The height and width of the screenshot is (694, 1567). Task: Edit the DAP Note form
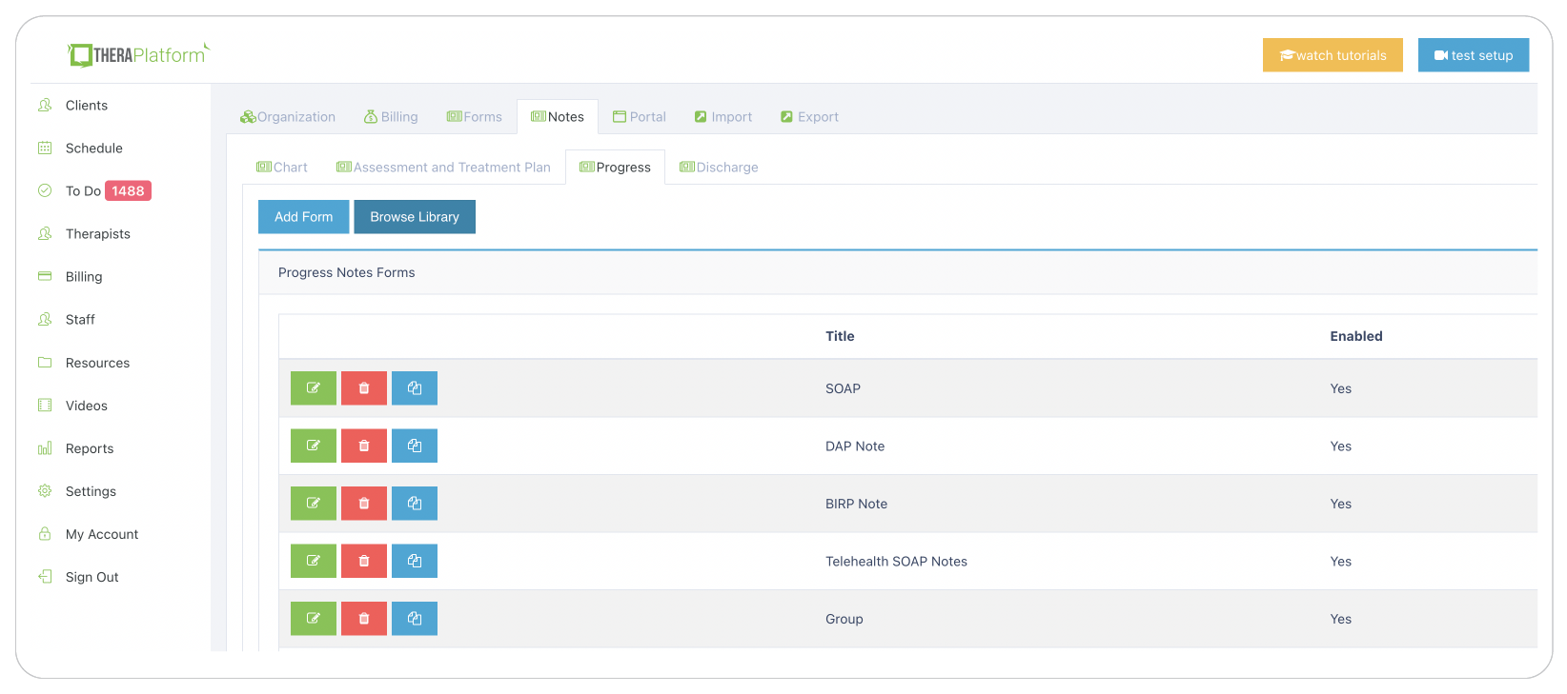[x=314, y=446]
